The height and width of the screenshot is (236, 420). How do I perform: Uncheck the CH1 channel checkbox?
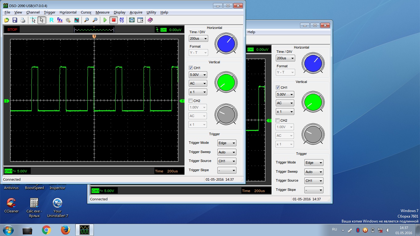click(x=191, y=68)
